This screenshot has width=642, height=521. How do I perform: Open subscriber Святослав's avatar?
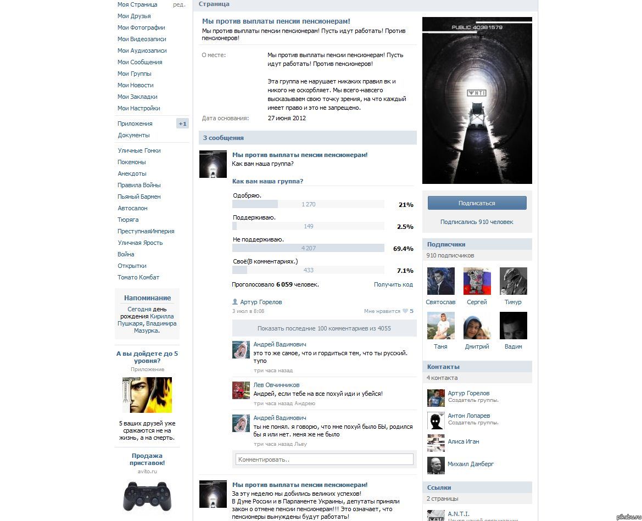(x=440, y=281)
